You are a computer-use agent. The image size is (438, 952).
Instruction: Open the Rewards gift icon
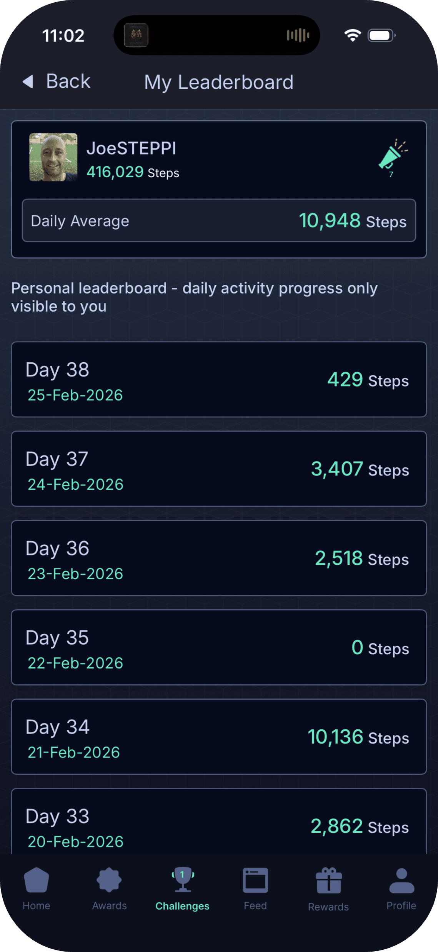(x=328, y=880)
